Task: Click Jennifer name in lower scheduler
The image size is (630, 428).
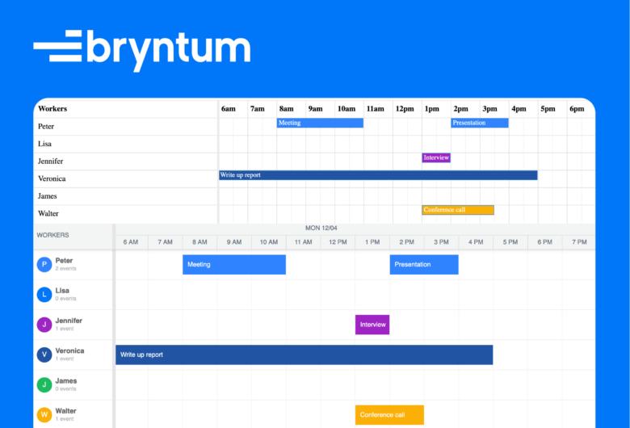Action: [69, 321]
